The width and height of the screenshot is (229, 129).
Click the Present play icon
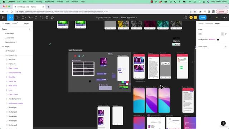[x=210, y=18]
